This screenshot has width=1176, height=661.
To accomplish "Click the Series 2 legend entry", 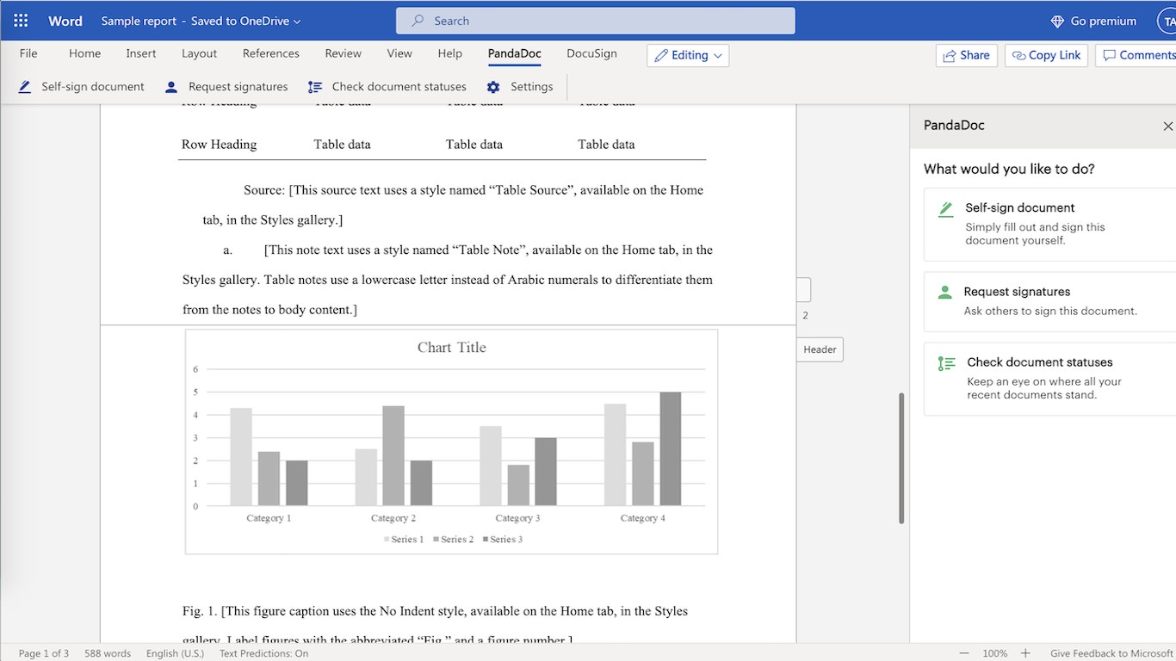I will click(454, 540).
